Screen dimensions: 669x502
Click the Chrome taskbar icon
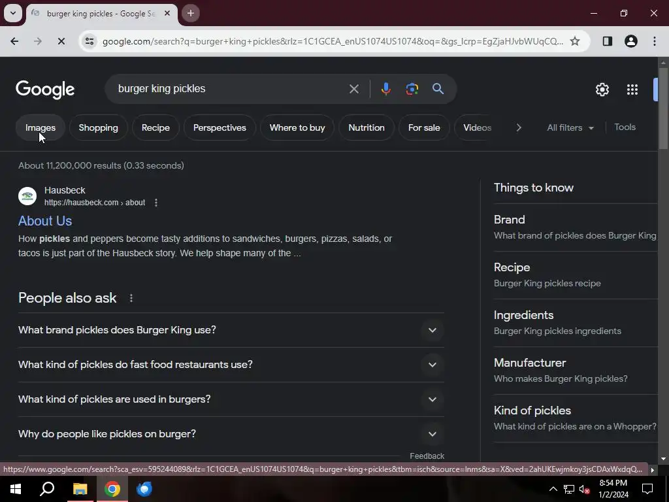[112, 489]
